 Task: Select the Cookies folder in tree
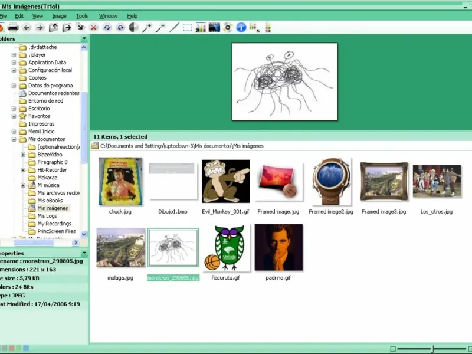(x=37, y=78)
